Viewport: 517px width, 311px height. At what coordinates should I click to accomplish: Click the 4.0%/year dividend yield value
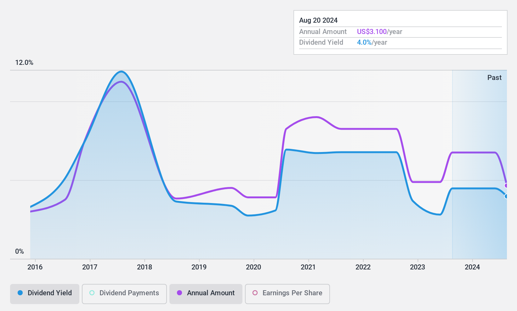click(x=372, y=42)
